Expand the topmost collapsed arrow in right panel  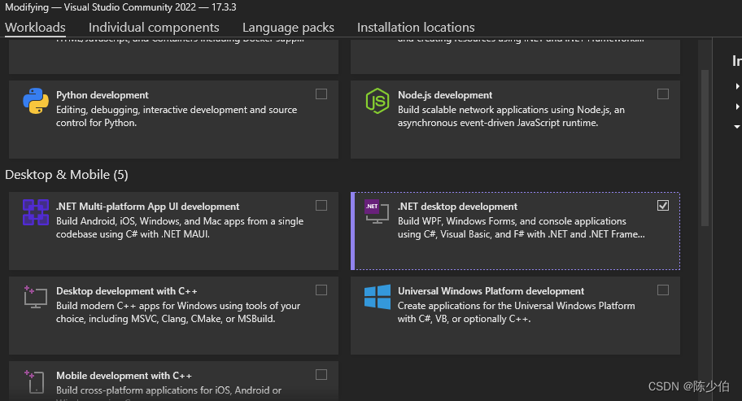pyautogui.click(x=737, y=86)
